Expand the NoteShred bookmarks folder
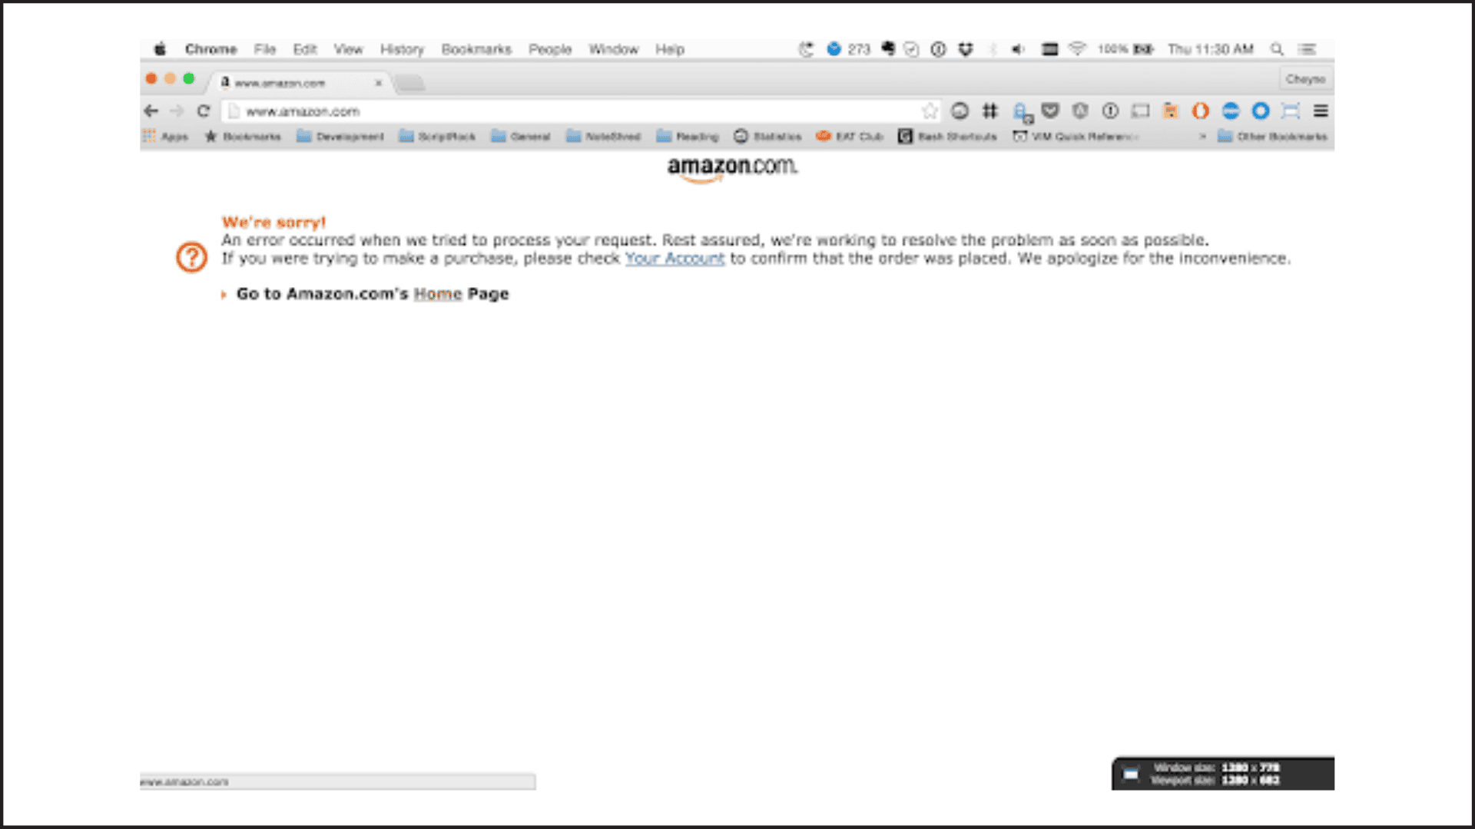 click(603, 137)
